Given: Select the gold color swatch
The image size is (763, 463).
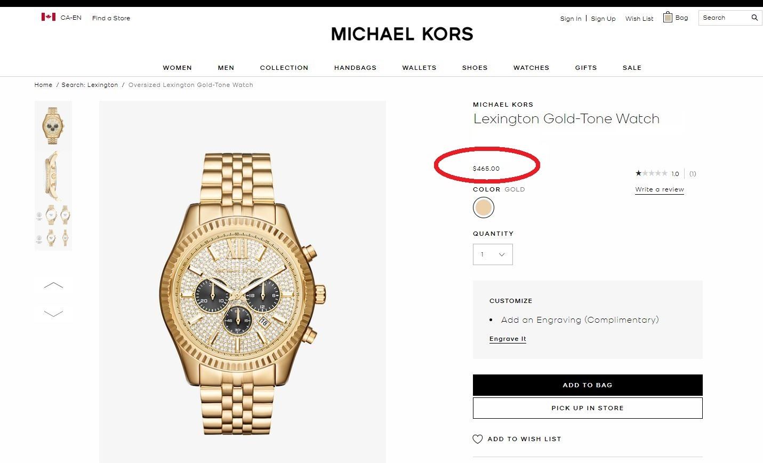Looking at the screenshot, I should coord(484,207).
